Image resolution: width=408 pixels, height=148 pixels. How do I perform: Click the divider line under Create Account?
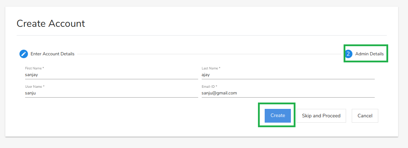tap(202, 36)
